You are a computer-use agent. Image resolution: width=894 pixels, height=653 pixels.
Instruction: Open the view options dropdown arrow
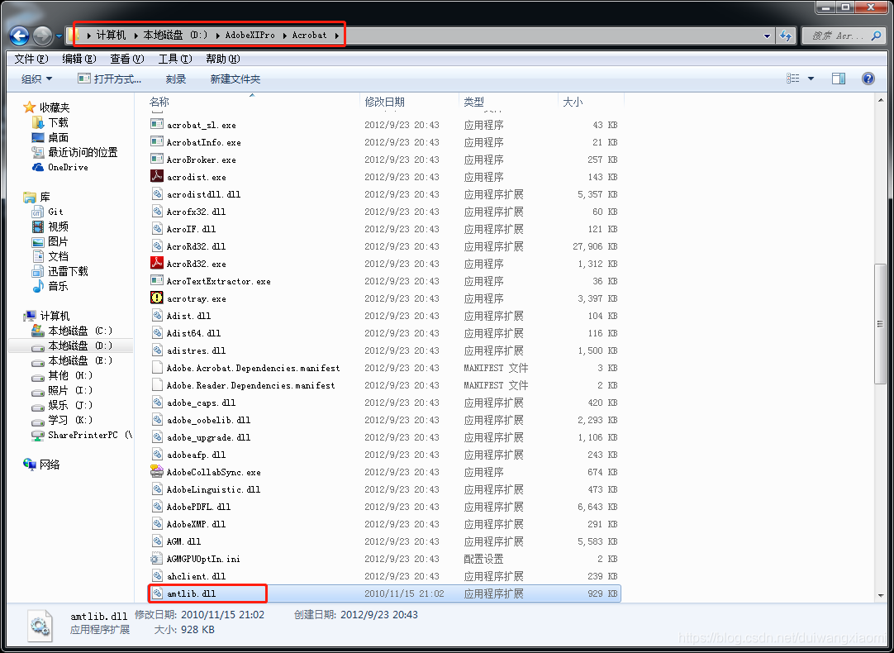[811, 79]
